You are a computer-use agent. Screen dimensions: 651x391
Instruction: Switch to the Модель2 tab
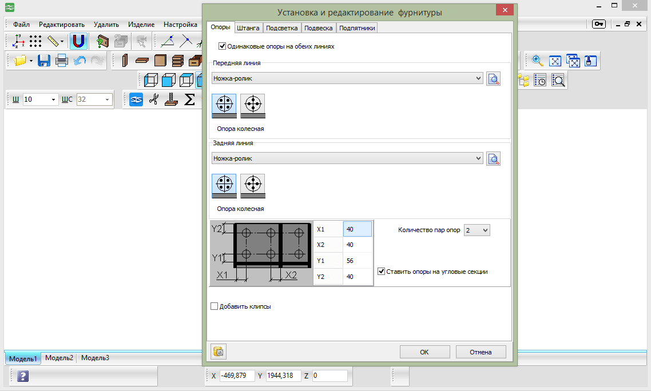click(59, 358)
